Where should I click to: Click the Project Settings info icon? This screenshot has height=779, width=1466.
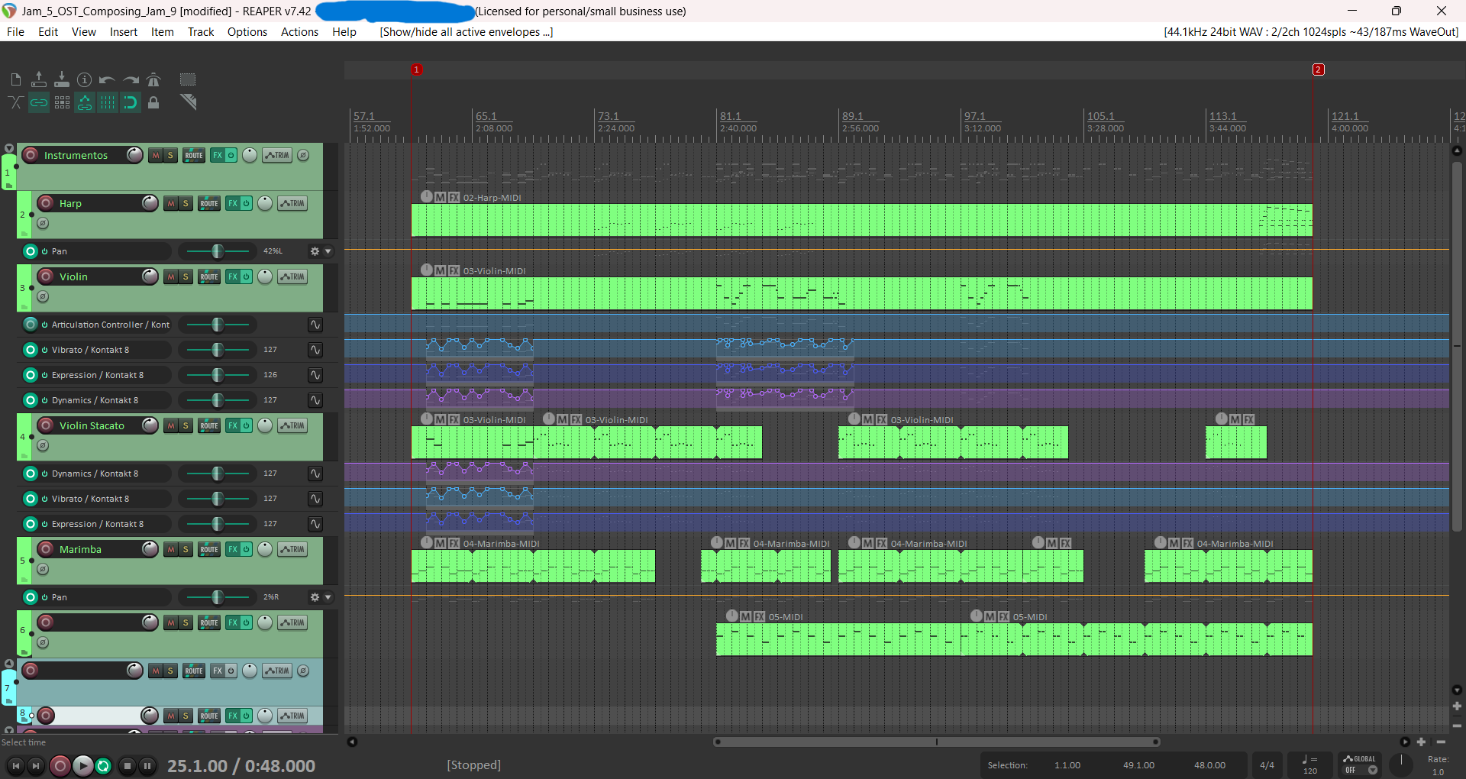click(85, 79)
